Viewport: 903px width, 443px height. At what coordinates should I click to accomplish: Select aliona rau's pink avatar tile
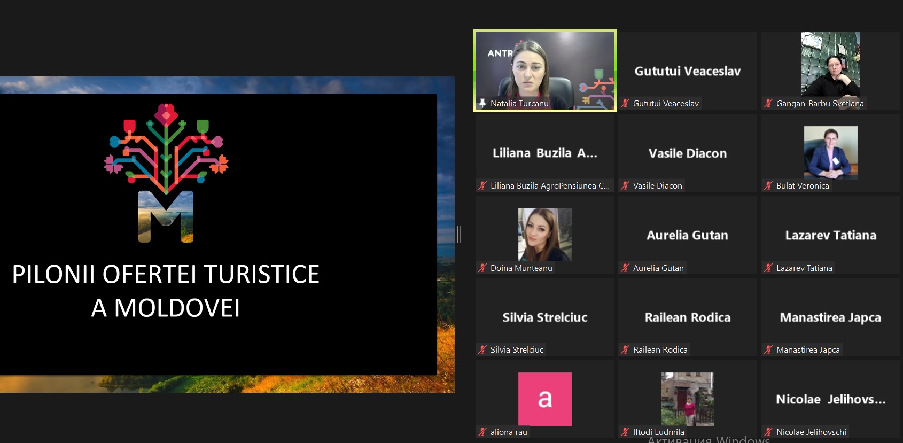point(544,399)
